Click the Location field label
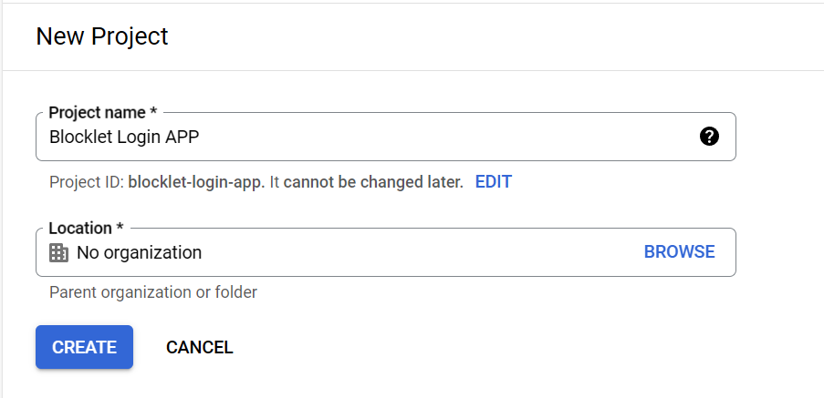This screenshot has height=398, width=824. (x=80, y=228)
